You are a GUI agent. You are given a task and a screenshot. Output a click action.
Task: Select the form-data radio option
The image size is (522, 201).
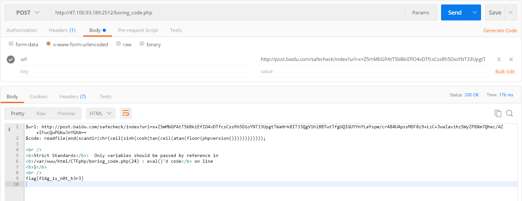(x=11, y=44)
